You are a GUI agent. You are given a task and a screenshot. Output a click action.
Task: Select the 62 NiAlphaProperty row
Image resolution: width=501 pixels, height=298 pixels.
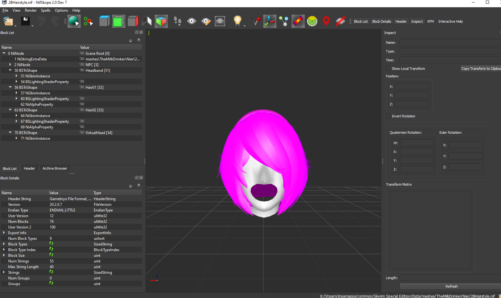pyautogui.click(x=71, y=104)
